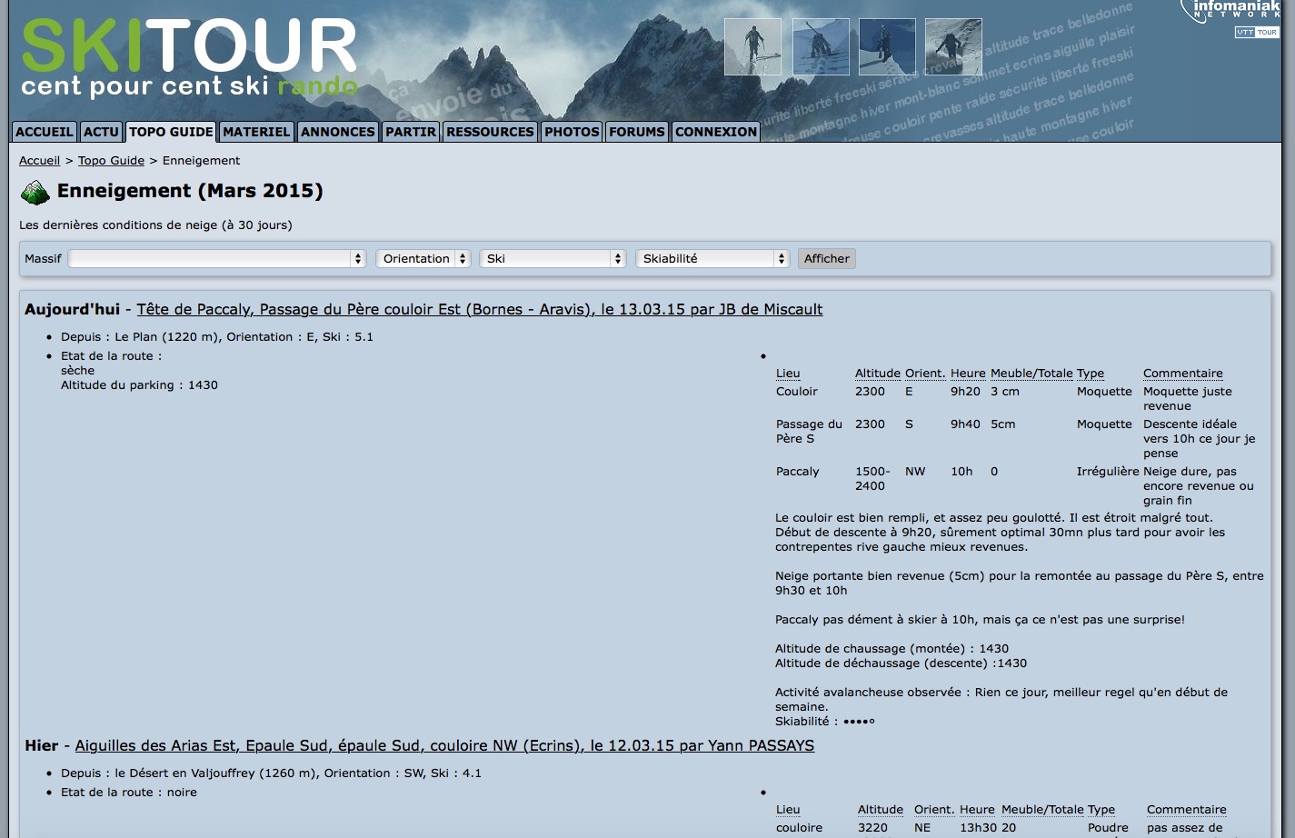This screenshot has width=1295, height=838.
Task: Click the "9h20" time cell
Action: (965, 392)
